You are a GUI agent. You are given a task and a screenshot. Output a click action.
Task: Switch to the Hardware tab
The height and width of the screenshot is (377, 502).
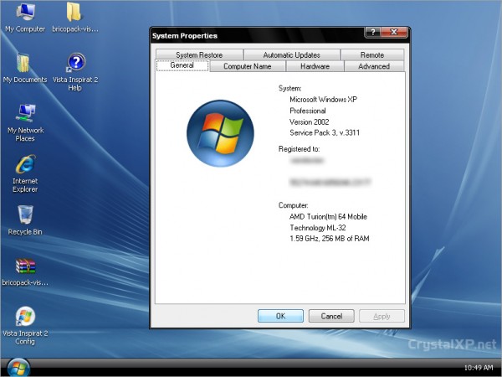tap(315, 66)
